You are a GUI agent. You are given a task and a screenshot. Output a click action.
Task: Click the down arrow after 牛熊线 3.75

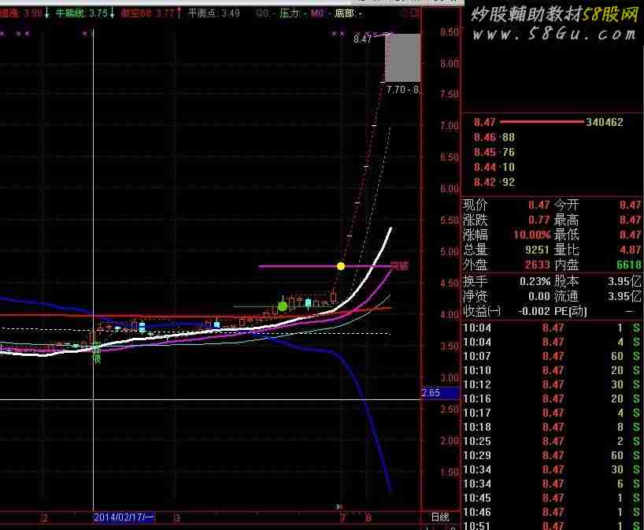pyautogui.click(x=113, y=13)
